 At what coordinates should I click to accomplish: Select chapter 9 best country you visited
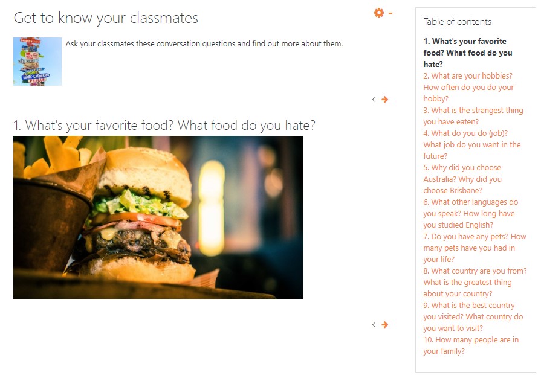pos(473,317)
